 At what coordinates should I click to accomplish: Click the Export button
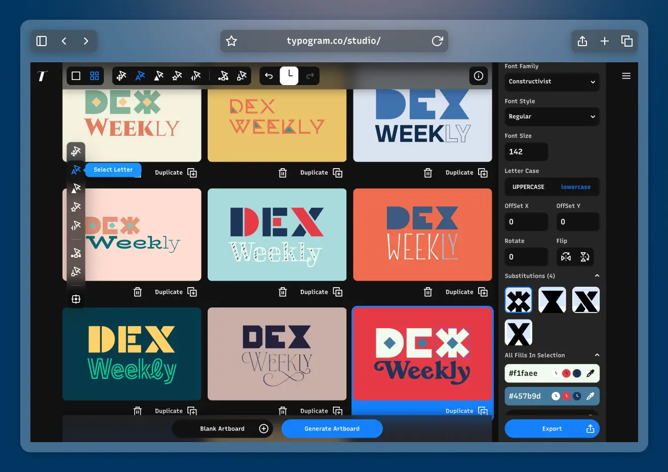(x=552, y=428)
